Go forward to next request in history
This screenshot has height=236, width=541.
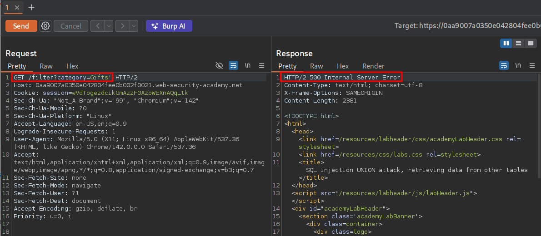[x=122, y=26]
